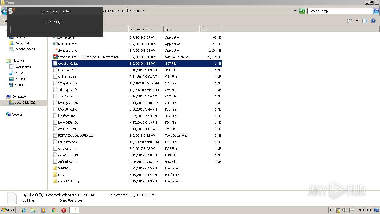
Task: Open the address bar history dropdown
Action: coord(295,11)
